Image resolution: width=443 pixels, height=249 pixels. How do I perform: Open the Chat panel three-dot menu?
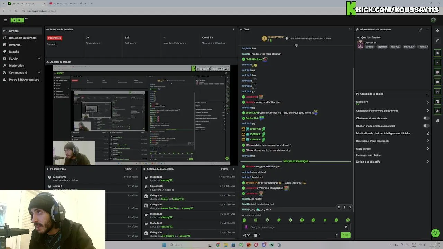350,29
